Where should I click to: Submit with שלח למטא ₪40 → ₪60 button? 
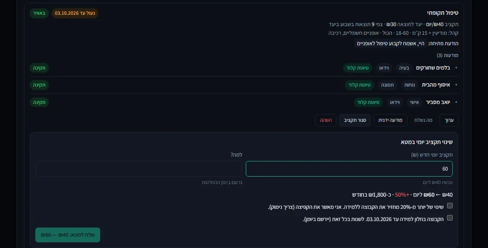coord(68,235)
